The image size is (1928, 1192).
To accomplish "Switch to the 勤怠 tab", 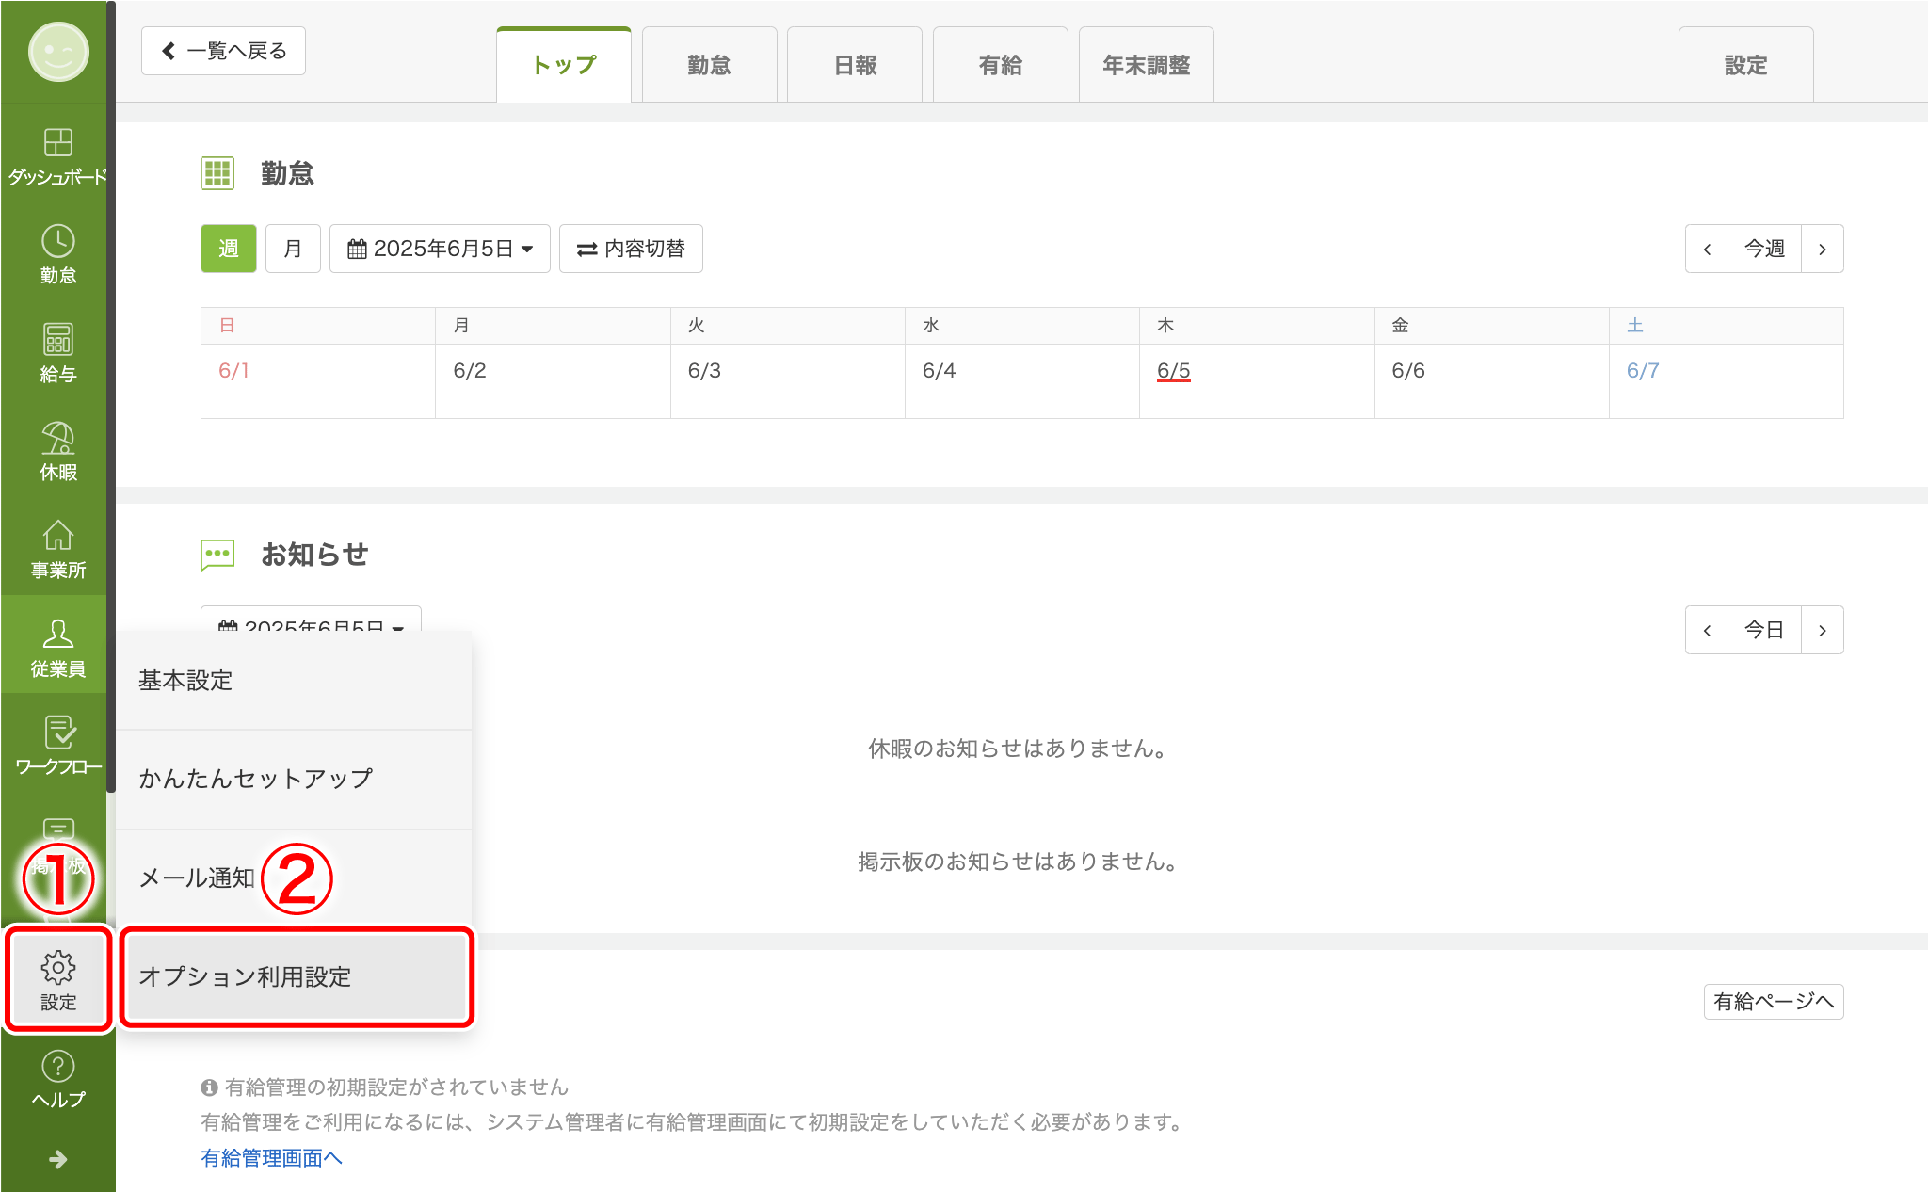I will click(709, 65).
